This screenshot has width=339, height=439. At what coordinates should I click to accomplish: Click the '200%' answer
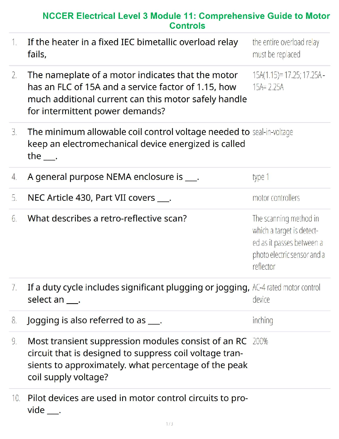tap(260, 341)
